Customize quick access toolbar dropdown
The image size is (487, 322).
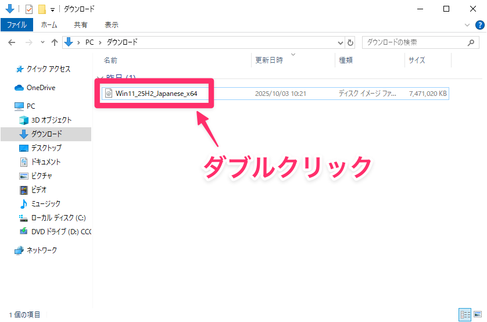pyautogui.click(x=53, y=9)
